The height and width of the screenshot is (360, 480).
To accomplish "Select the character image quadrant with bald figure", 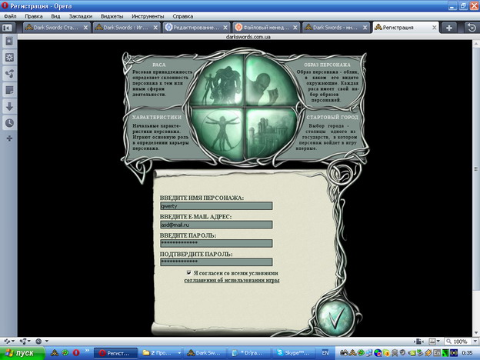I will tap(270, 82).
